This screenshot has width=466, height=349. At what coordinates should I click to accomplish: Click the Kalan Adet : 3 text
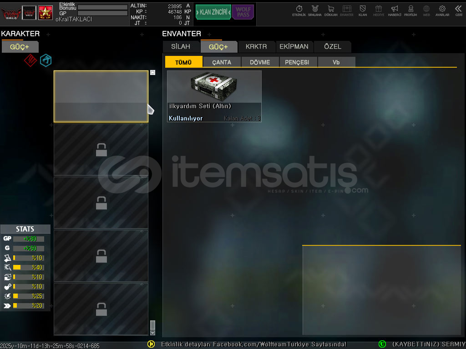pos(242,119)
